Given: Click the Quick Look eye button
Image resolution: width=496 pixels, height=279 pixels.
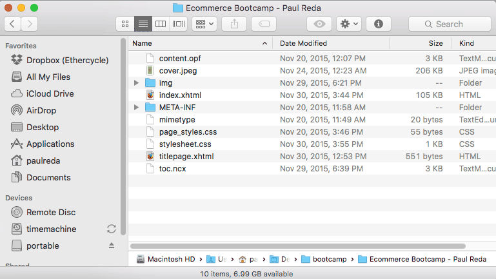Looking at the screenshot, I should click(x=319, y=24).
